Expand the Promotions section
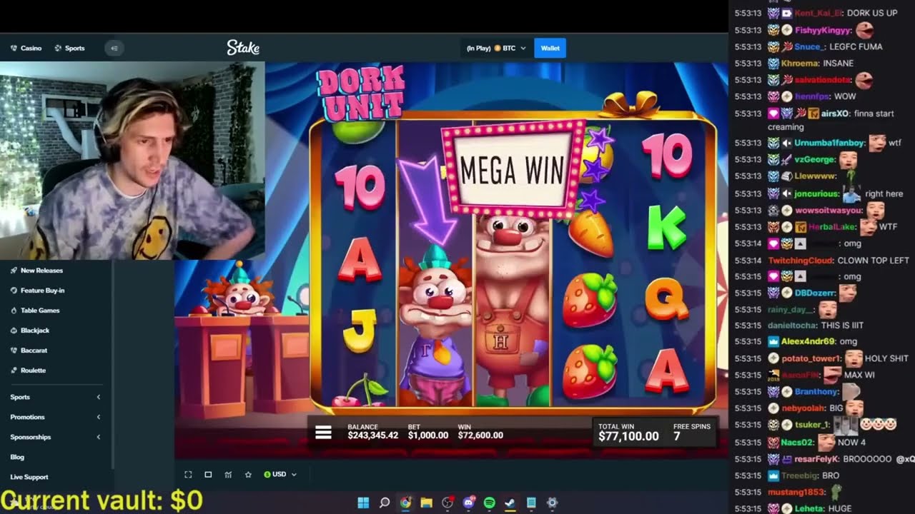The width and height of the screenshot is (915, 514). pos(55,417)
